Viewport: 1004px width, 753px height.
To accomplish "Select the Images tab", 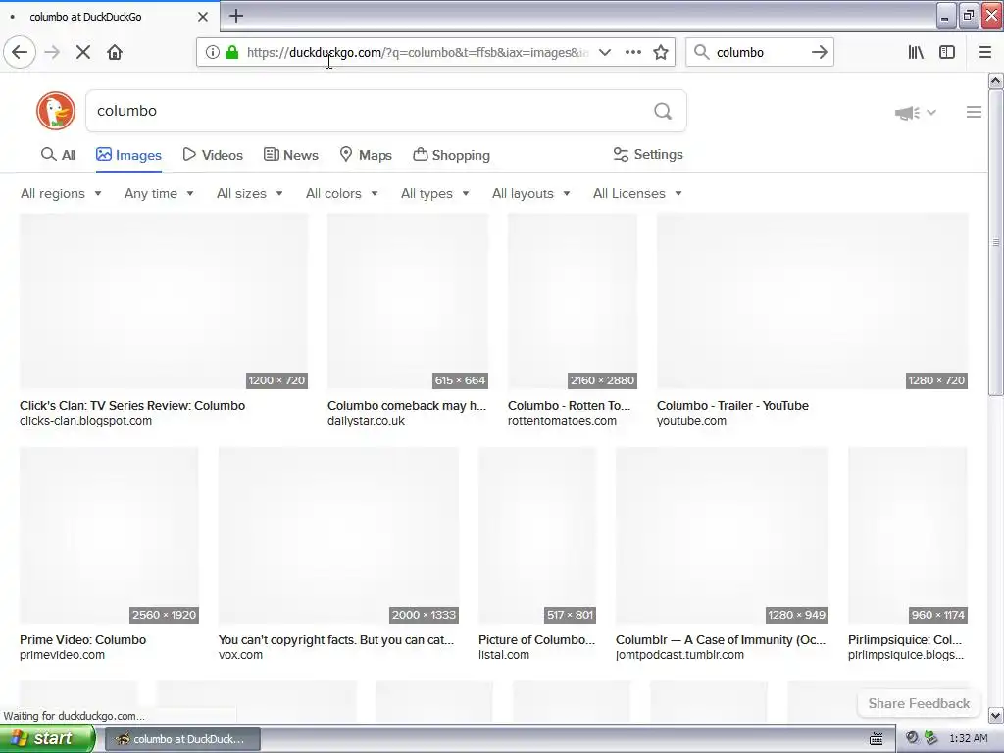I will 128,155.
